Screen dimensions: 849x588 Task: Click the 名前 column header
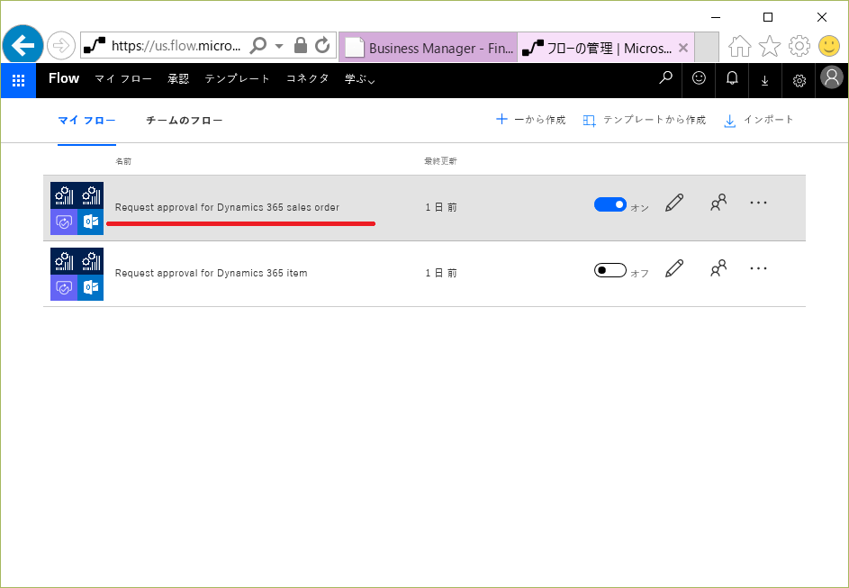click(x=123, y=161)
